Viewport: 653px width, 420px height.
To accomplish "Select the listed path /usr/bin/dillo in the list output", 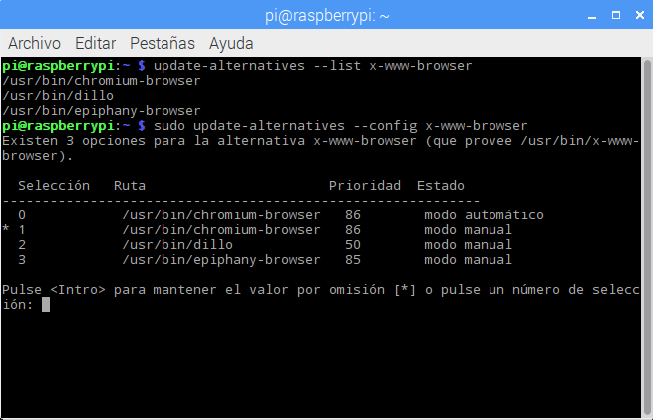I will pyautogui.click(x=58, y=96).
